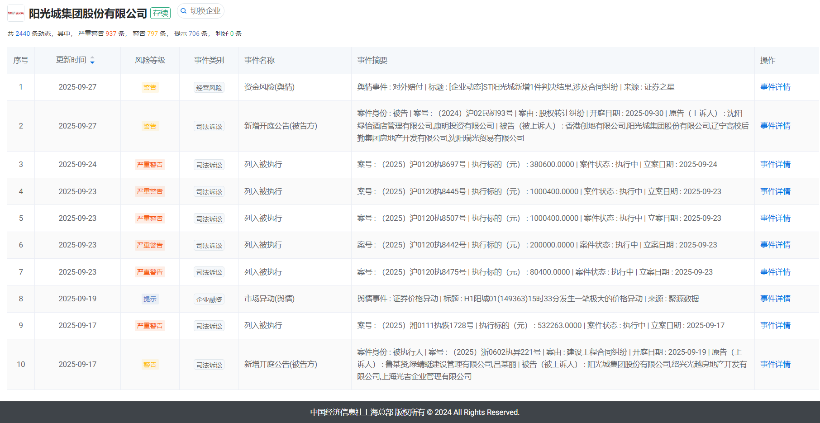820x423 pixels.
Task: Open 事件详情 for row 2 开庭公告
Action: [x=775, y=126]
